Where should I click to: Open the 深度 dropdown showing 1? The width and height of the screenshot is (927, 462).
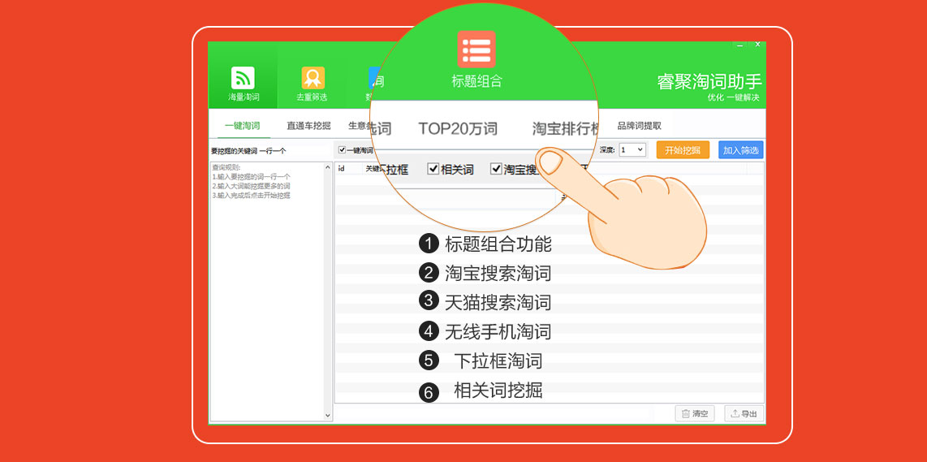coord(632,149)
